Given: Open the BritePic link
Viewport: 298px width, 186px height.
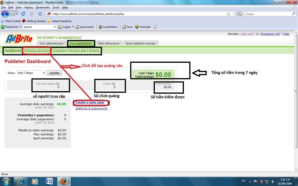Looking at the screenshot, I should point(94,50).
